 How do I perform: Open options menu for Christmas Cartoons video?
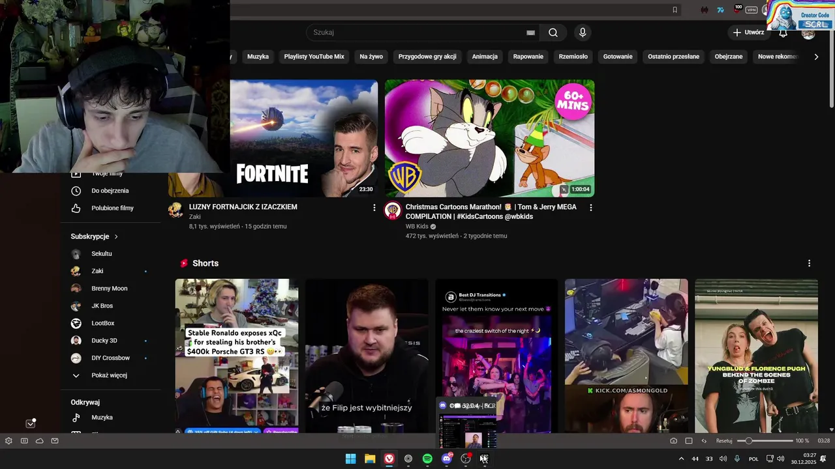591,208
